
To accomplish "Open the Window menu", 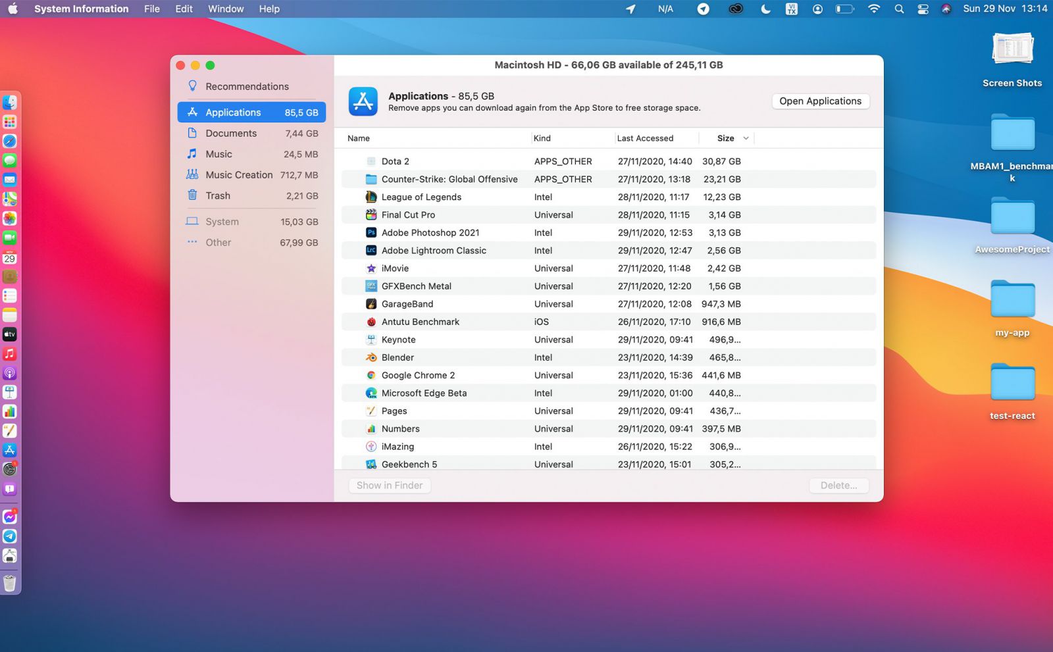I will pos(226,9).
